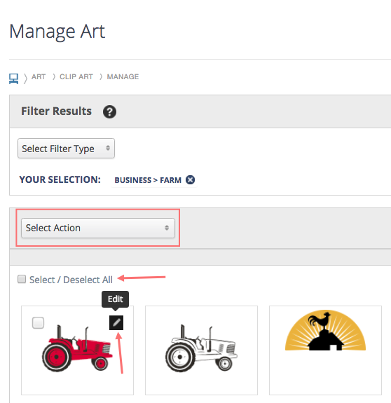This screenshot has width=391, height=403.
Task: Click the Filter Results panel header
Action: tap(200, 111)
